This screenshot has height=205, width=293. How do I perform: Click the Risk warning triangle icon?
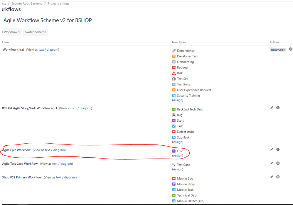pyautogui.click(x=174, y=73)
